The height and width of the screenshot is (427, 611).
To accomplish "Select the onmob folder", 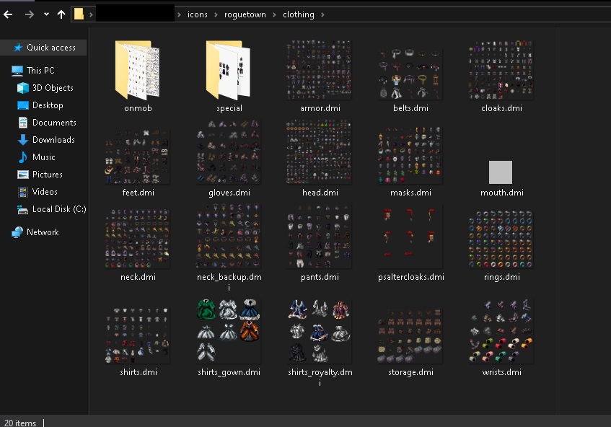I will pyautogui.click(x=138, y=70).
